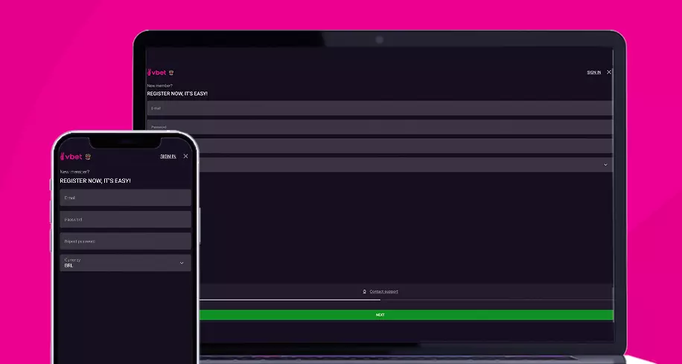Click the badge icon beside phone vbet logo
The width and height of the screenshot is (682, 364).
pos(88,156)
